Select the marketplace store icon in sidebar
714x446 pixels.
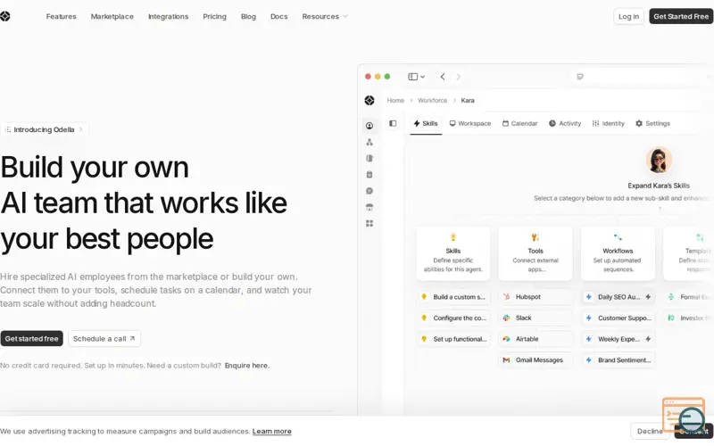(x=369, y=207)
